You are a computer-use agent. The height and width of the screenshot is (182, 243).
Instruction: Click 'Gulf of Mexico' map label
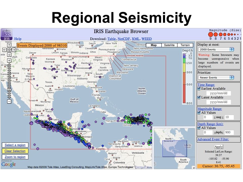point(74,100)
